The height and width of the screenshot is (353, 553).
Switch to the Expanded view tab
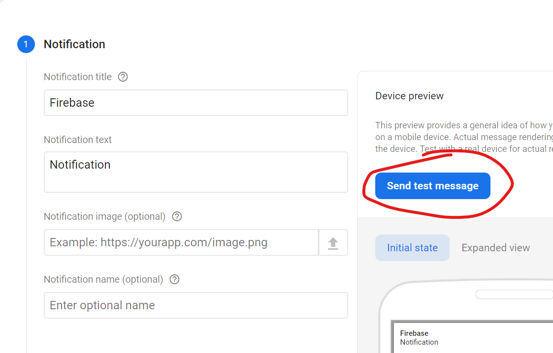[x=495, y=248]
